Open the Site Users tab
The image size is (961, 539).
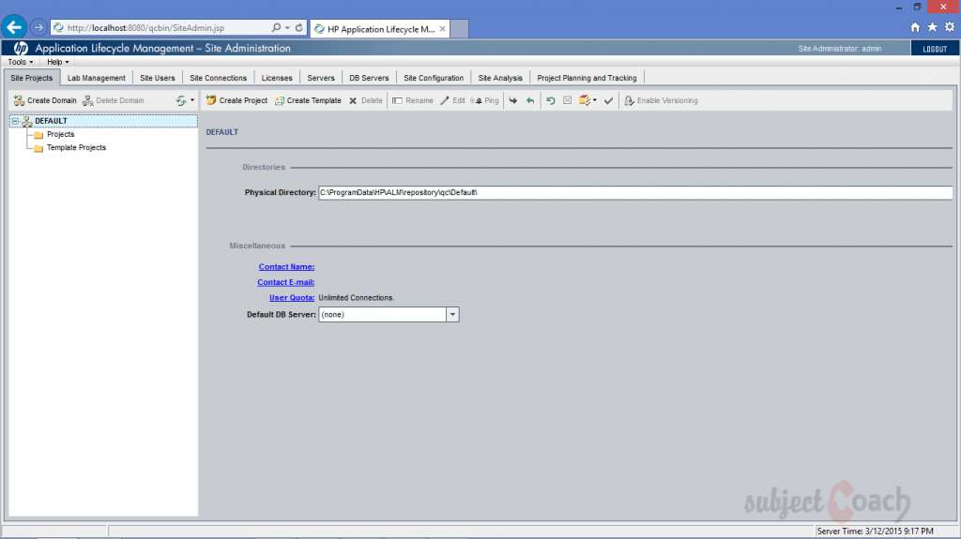coord(158,78)
